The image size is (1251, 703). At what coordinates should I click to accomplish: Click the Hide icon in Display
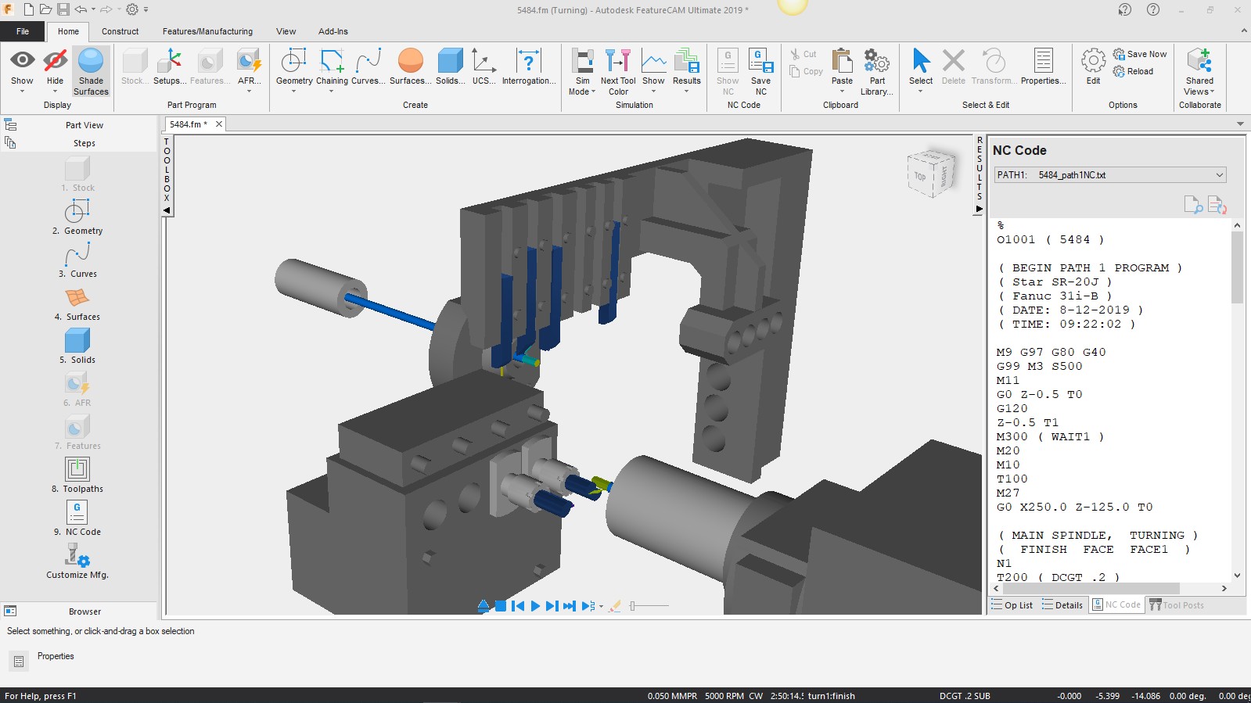(x=55, y=60)
